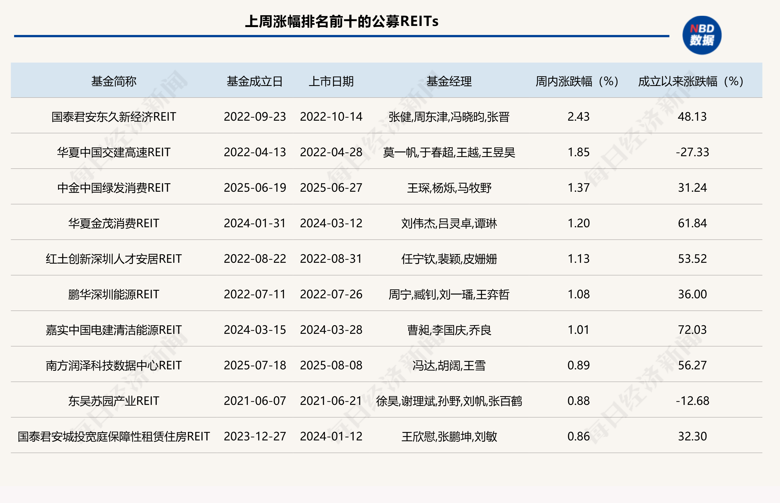The image size is (780, 503).
Task: Click since-inception value -27.33
Action: pos(693,152)
